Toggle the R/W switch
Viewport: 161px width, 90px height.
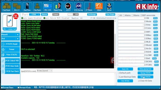point(73,14)
